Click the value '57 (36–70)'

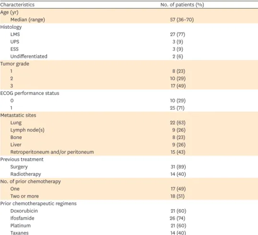coord(182,20)
